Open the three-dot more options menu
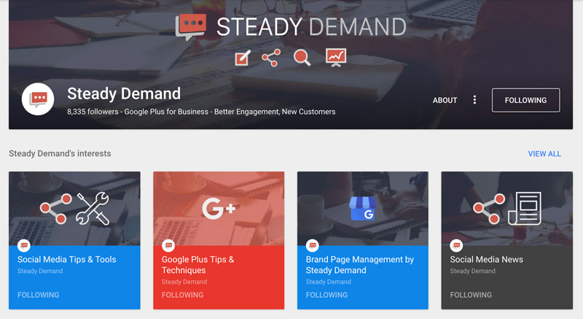 474,100
